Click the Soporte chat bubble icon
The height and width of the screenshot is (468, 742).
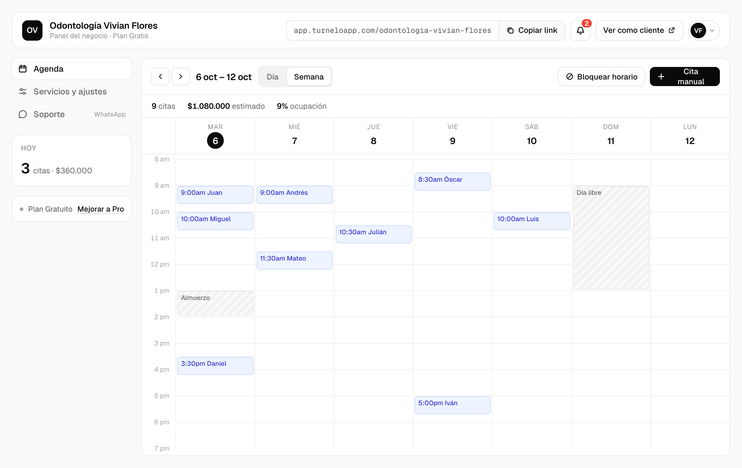pos(23,114)
